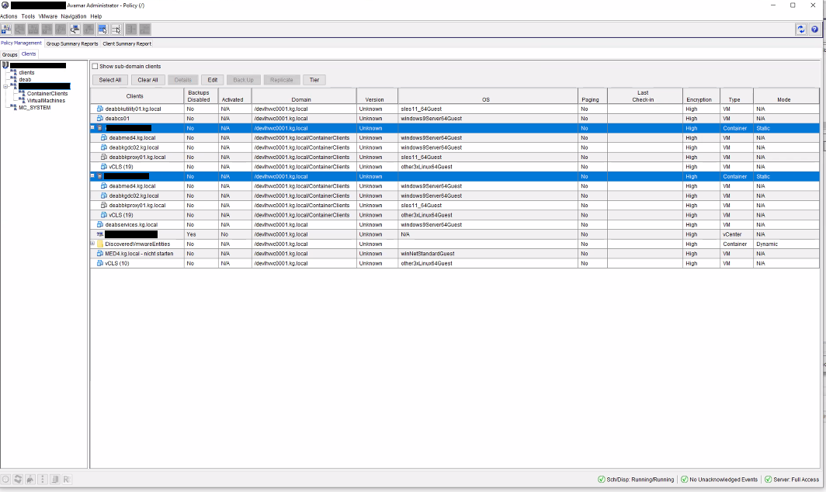
Task: Click the Edit button above the client list
Action: [x=212, y=79]
